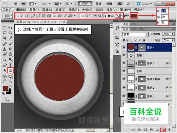Hide the 形状 1 layer
This screenshot has width=177, height=133.
tap(124, 96)
